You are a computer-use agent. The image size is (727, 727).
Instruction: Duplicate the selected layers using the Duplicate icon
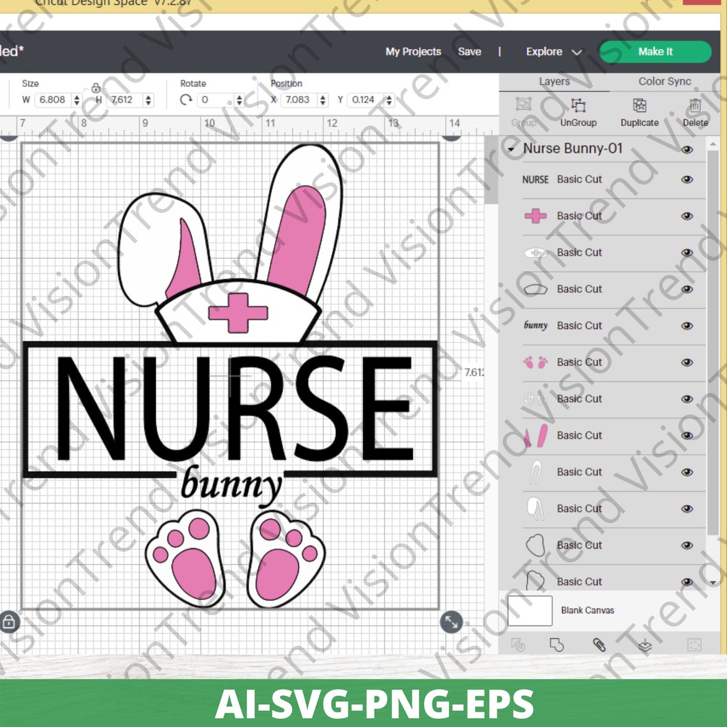tap(638, 108)
